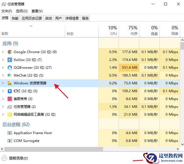Screen dimensions: 184x164
Task: Expand the KuGou process group
Action: pyautogui.click(x=3, y=60)
